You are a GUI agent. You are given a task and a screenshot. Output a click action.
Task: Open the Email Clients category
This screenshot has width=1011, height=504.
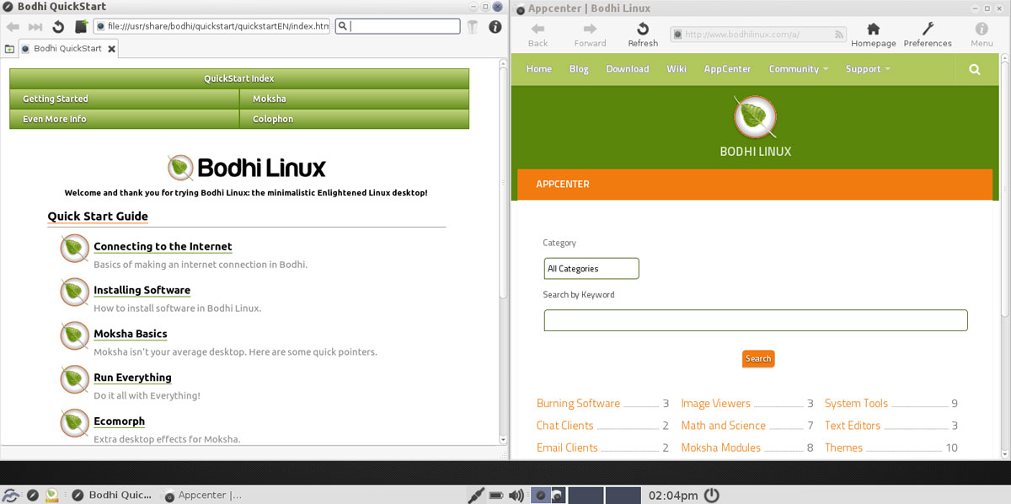[x=567, y=448]
